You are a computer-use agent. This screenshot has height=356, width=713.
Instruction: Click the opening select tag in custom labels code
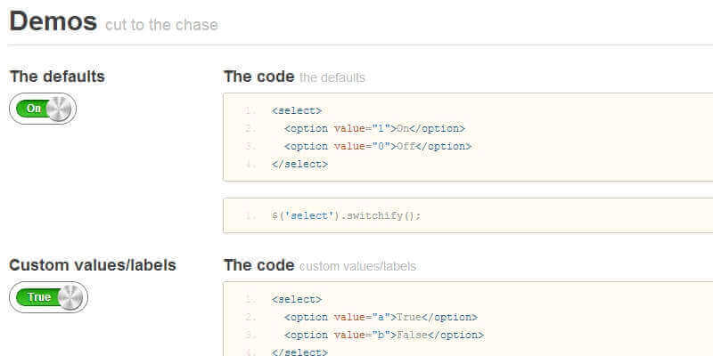pos(297,299)
